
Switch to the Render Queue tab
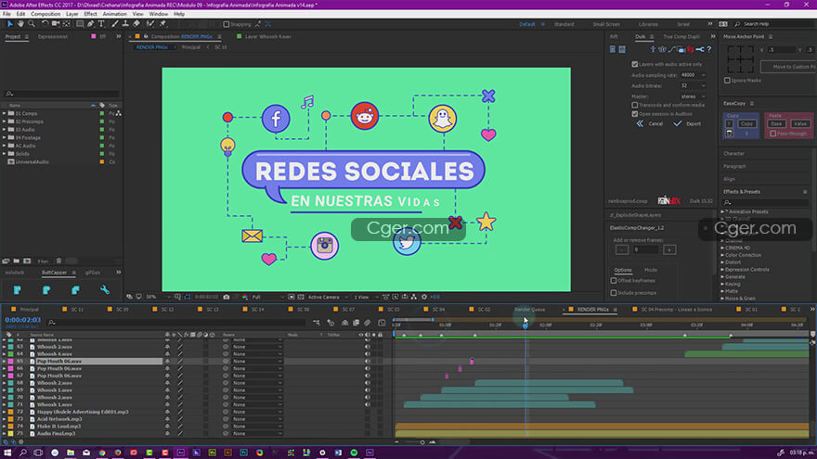coord(529,310)
